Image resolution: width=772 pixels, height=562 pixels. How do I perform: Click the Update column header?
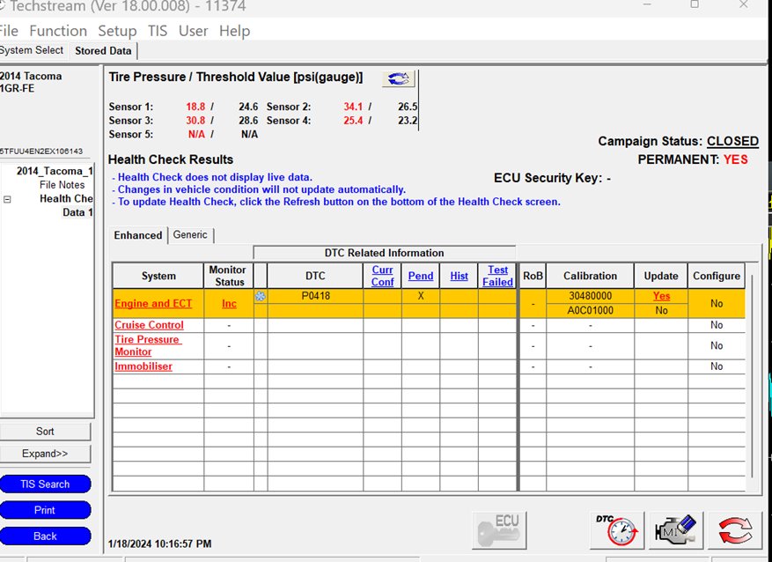coord(661,276)
